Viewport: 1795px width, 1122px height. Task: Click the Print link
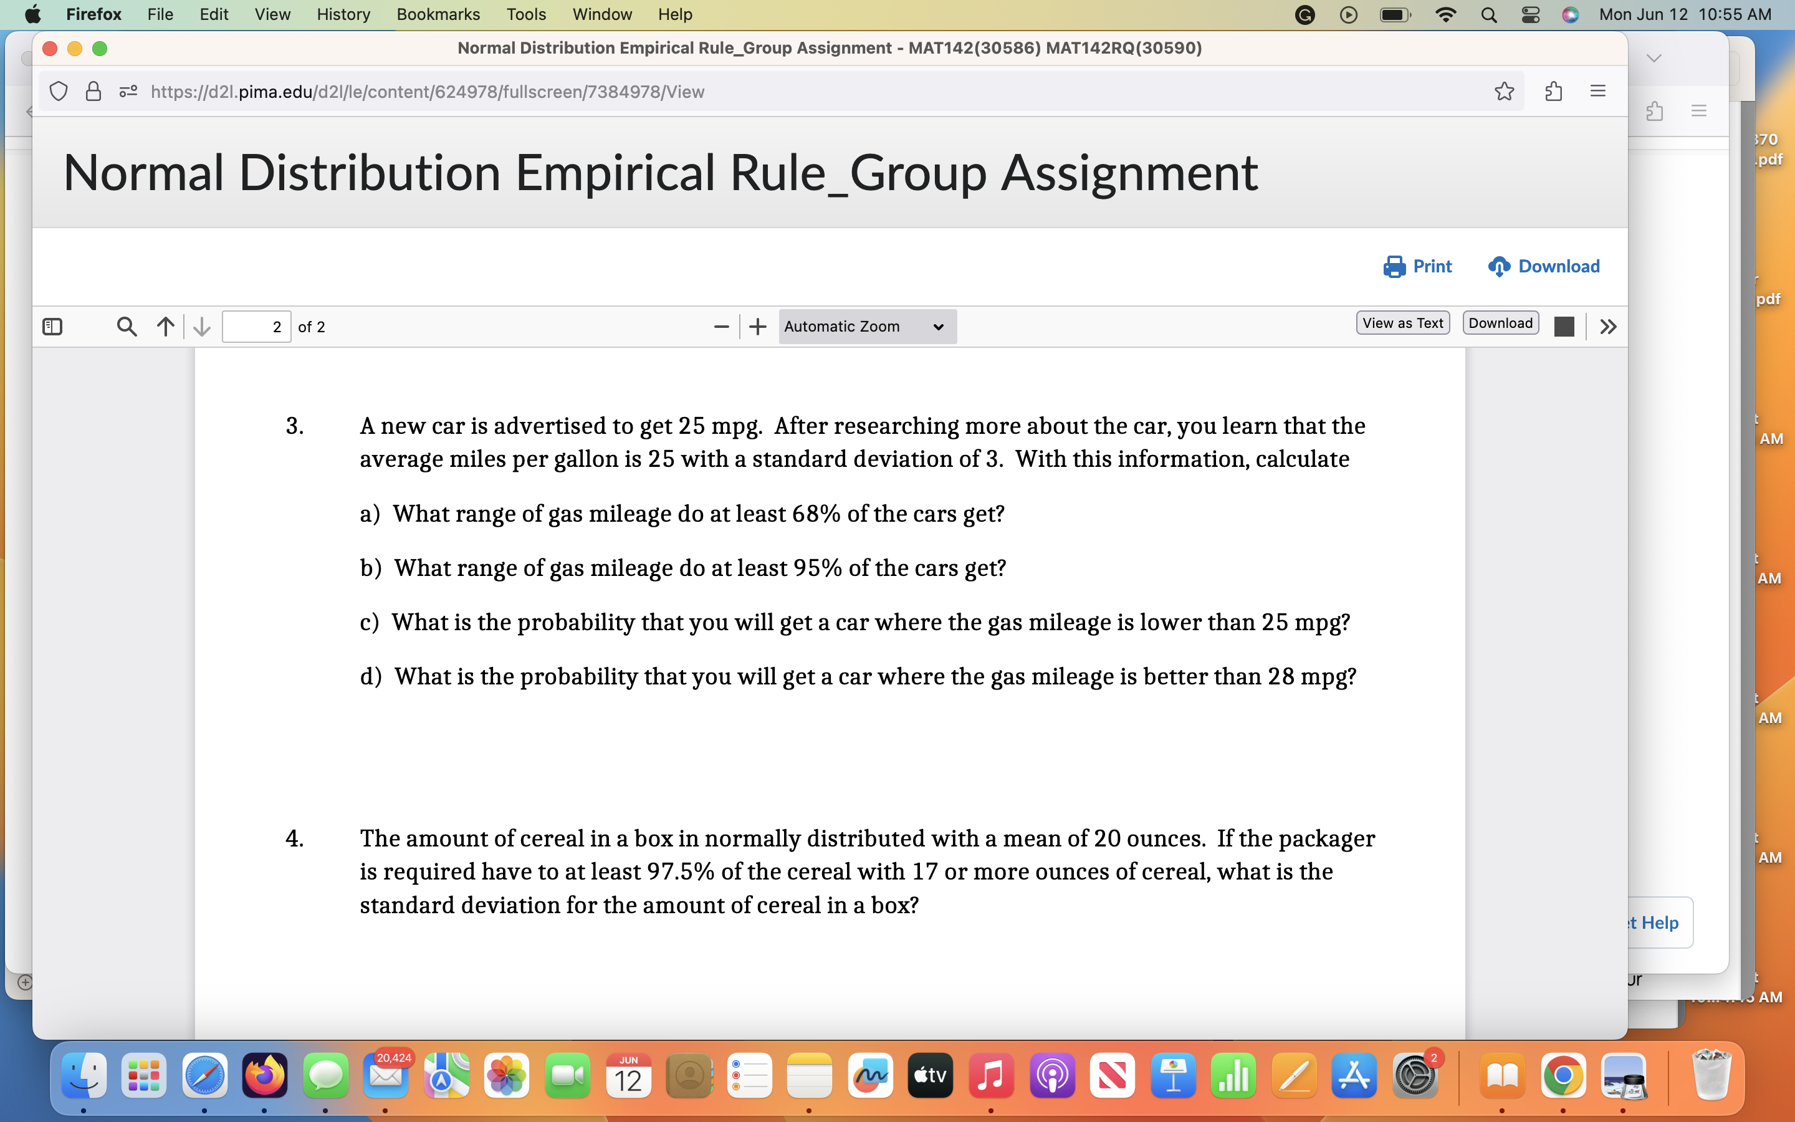tap(1418, 266)
